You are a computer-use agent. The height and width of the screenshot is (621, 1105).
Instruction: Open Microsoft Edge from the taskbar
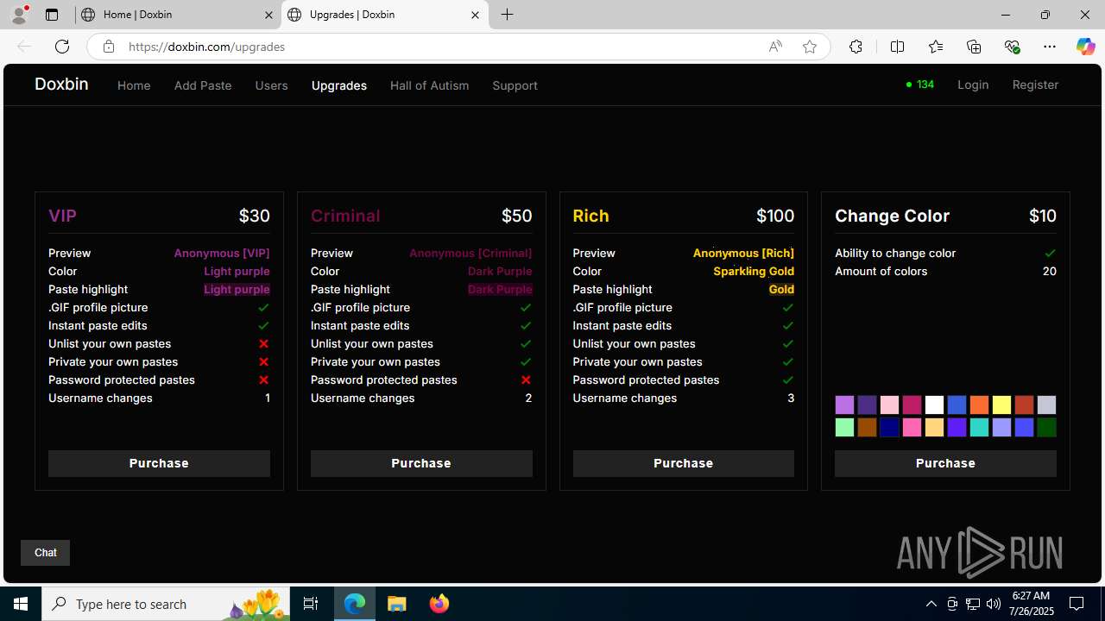pos(355,604)
